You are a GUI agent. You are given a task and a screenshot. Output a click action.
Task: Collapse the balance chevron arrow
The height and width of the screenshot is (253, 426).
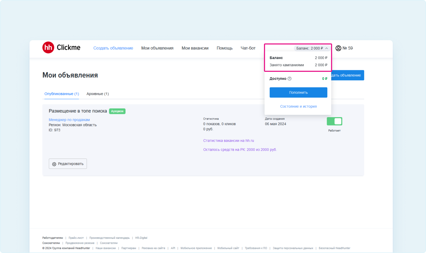pyautogui.click(x=326, y=48)
